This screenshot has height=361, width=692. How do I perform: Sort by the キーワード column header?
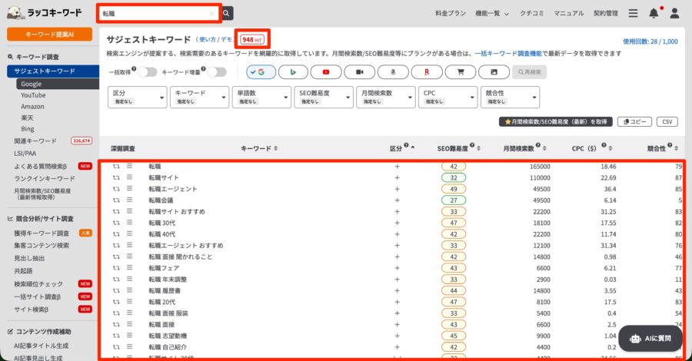pos(259,148)
